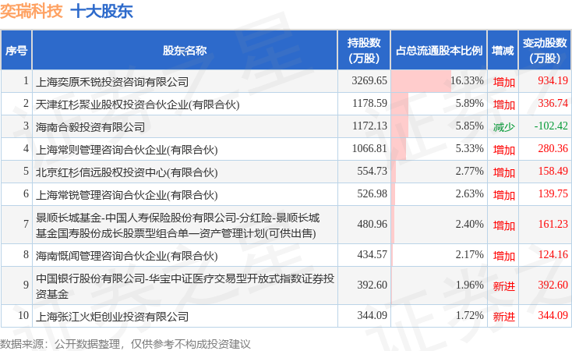Click 增加 status in row 1

pos(503,81)
